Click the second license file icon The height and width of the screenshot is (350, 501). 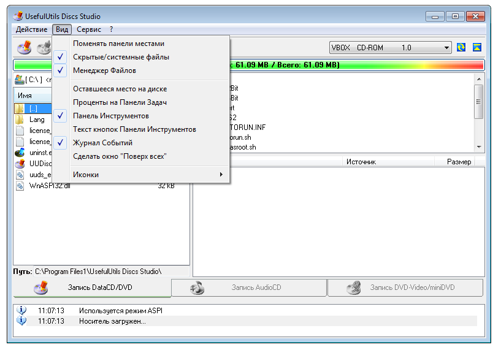coord(20,142)
